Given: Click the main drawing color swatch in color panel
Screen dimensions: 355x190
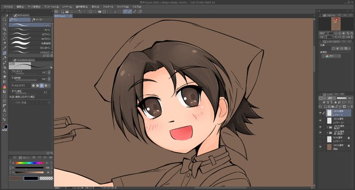Looking at the screenshot, I should click(16, 179).
